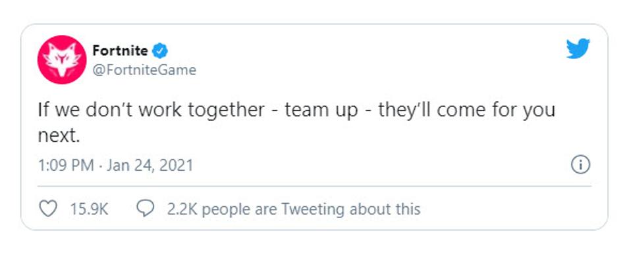This screenshot has height=253, width=631.
Task: Click the "1:09 PM" time stamp
Action: pos(66,166)
